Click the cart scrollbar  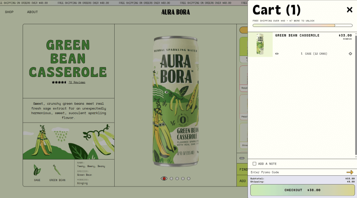(356, 94)
